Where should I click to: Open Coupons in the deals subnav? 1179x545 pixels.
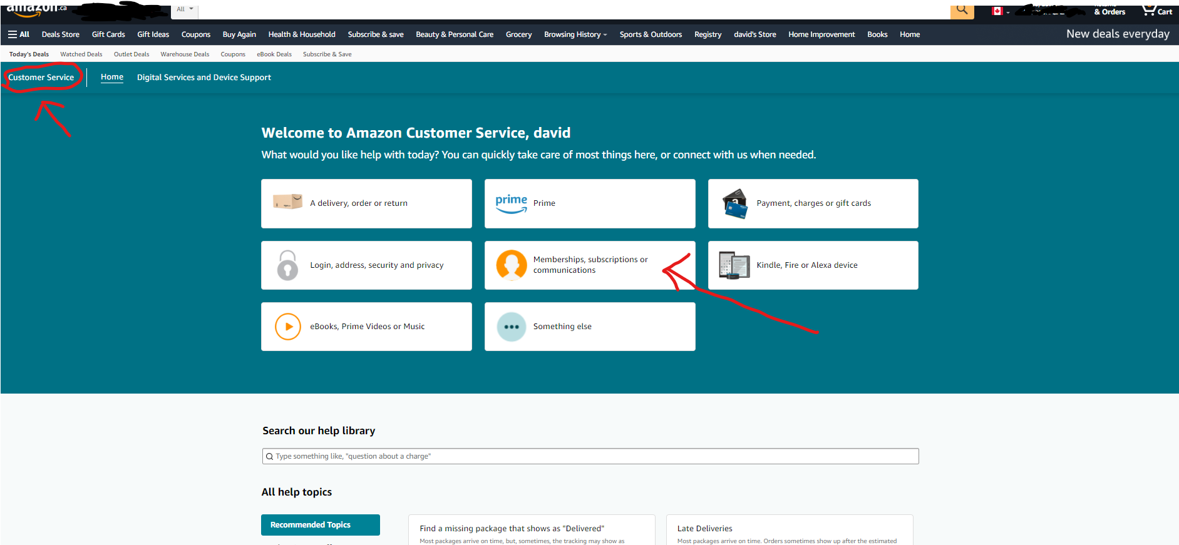pyautogui.click(x=233, y=54)
